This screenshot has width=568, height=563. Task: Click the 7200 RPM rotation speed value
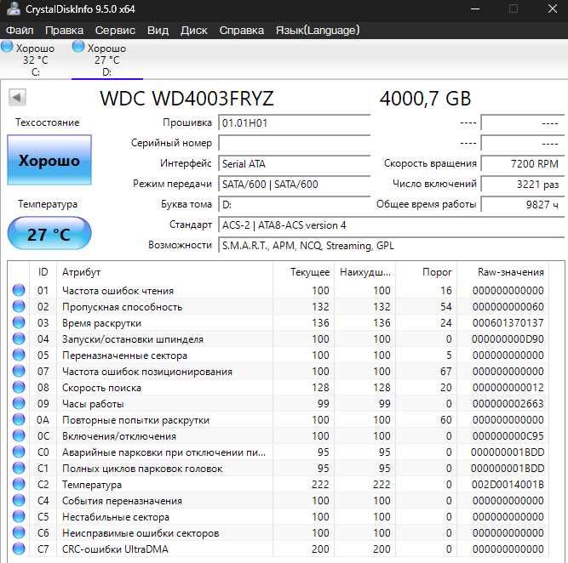coord(522,164)
